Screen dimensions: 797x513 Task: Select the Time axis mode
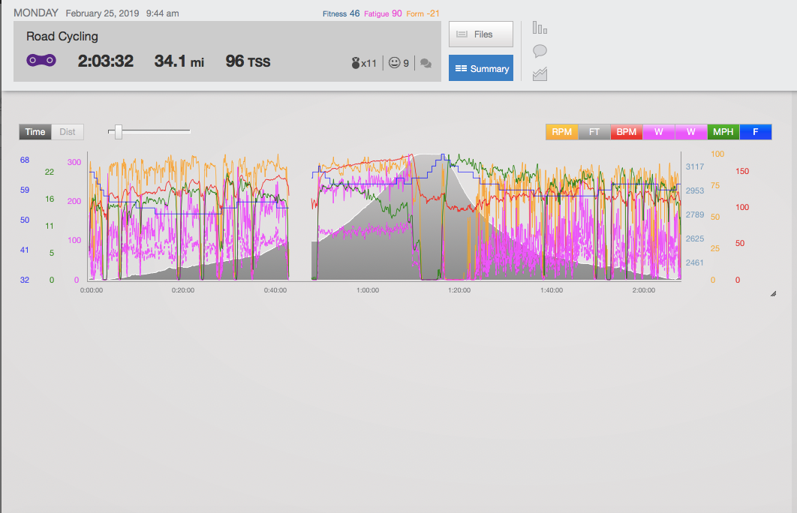pyautogui.click(x=35, y=131)
